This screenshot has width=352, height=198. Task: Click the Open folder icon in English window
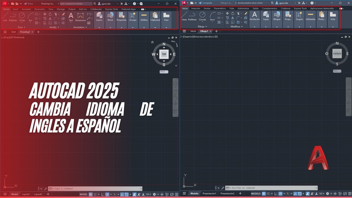point(17,4)
